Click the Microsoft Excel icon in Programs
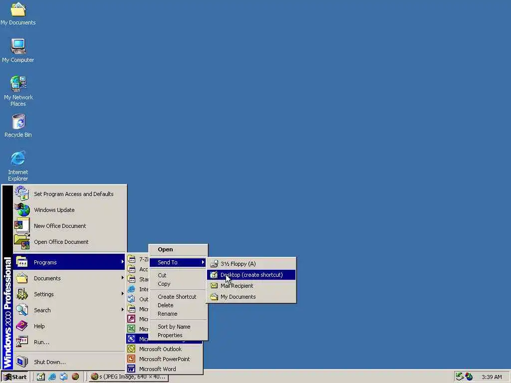The width and height of the screenshot is (511, 383). pyautogui.click(x=131, y=329)
